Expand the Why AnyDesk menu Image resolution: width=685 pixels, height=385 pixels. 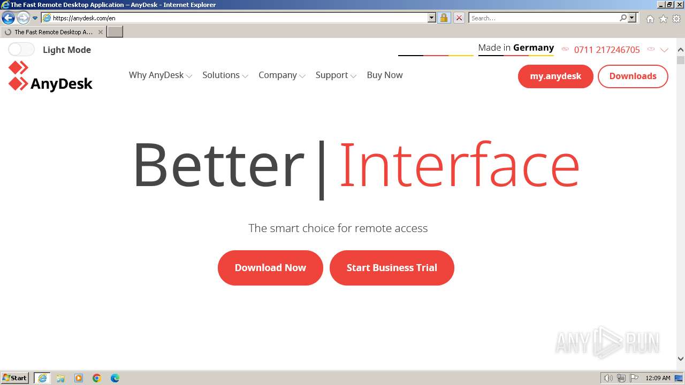tap(160, 75)
